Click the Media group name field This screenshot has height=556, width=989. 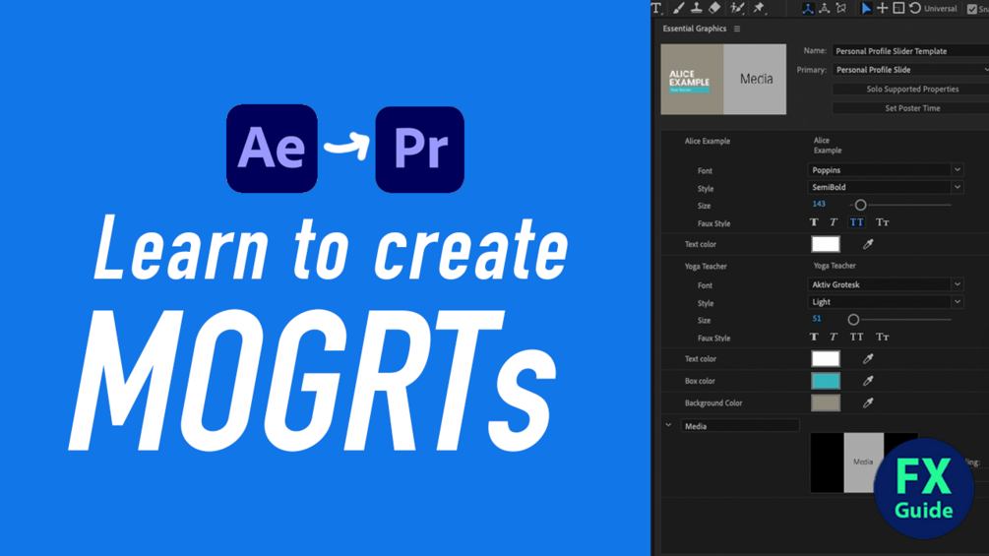tap(740, 426)
